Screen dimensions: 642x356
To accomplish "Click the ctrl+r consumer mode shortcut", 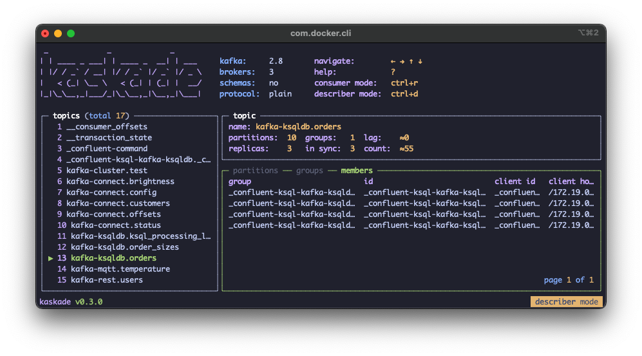I will point(404,83).
